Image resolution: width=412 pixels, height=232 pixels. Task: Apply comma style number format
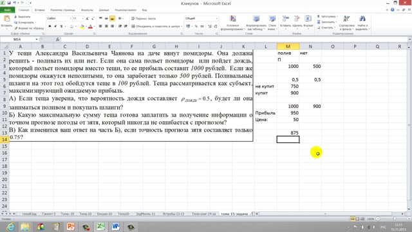(202, 26)
